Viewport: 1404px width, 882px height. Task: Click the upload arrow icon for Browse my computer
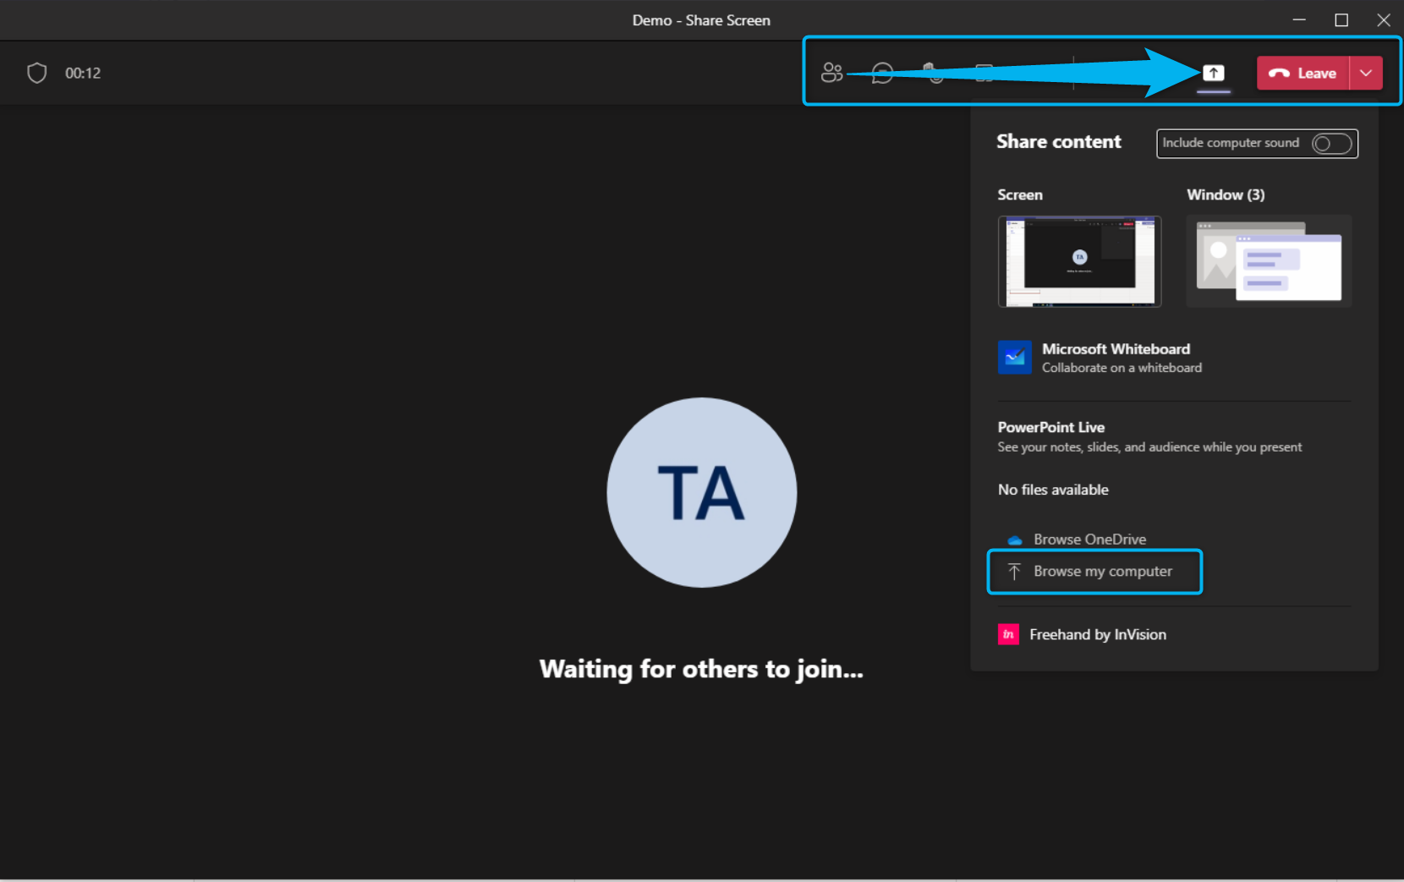click(1014, 572)
